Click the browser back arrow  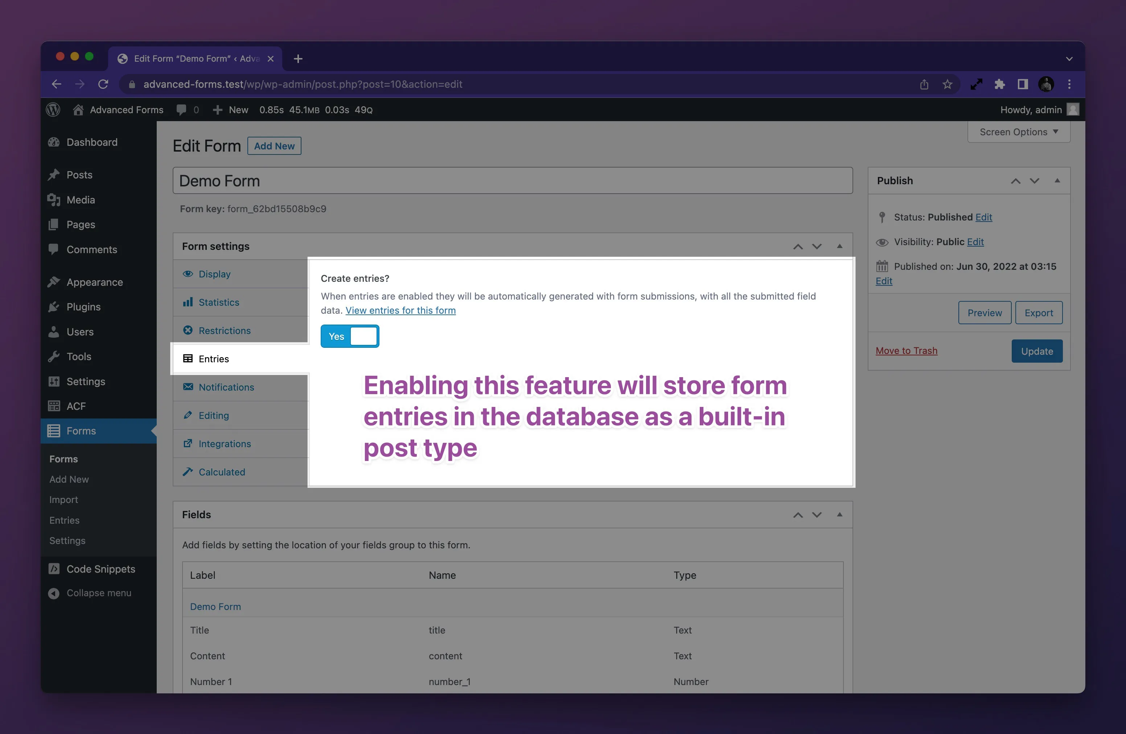click(x=57, y=84)
